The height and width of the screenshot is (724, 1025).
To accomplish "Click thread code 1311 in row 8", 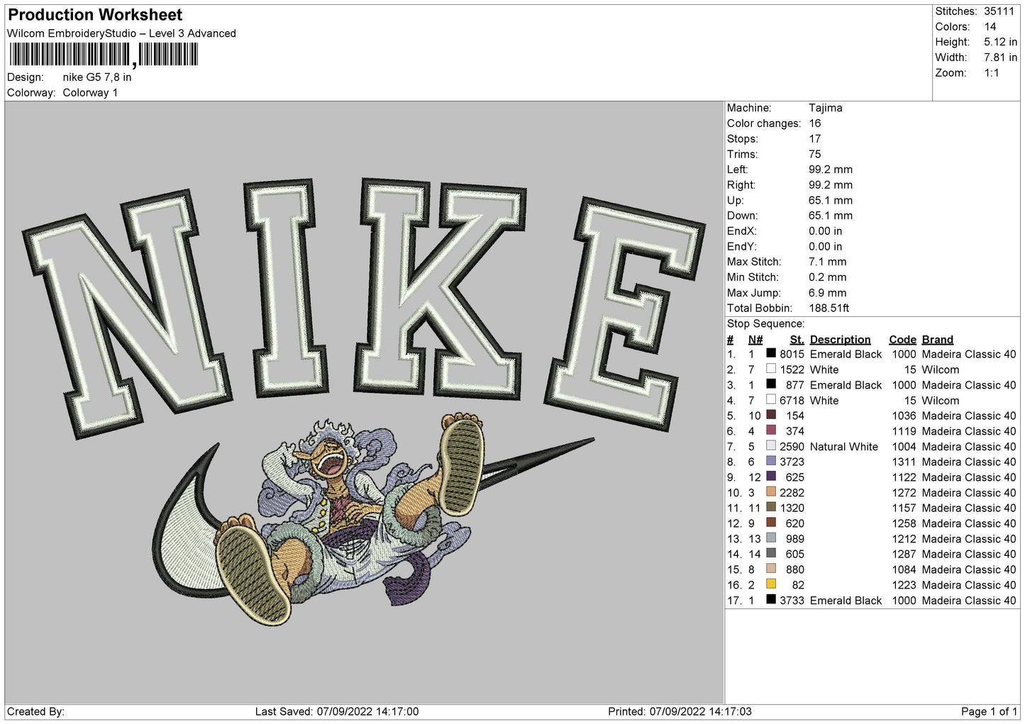I will [x=904, y=462].
